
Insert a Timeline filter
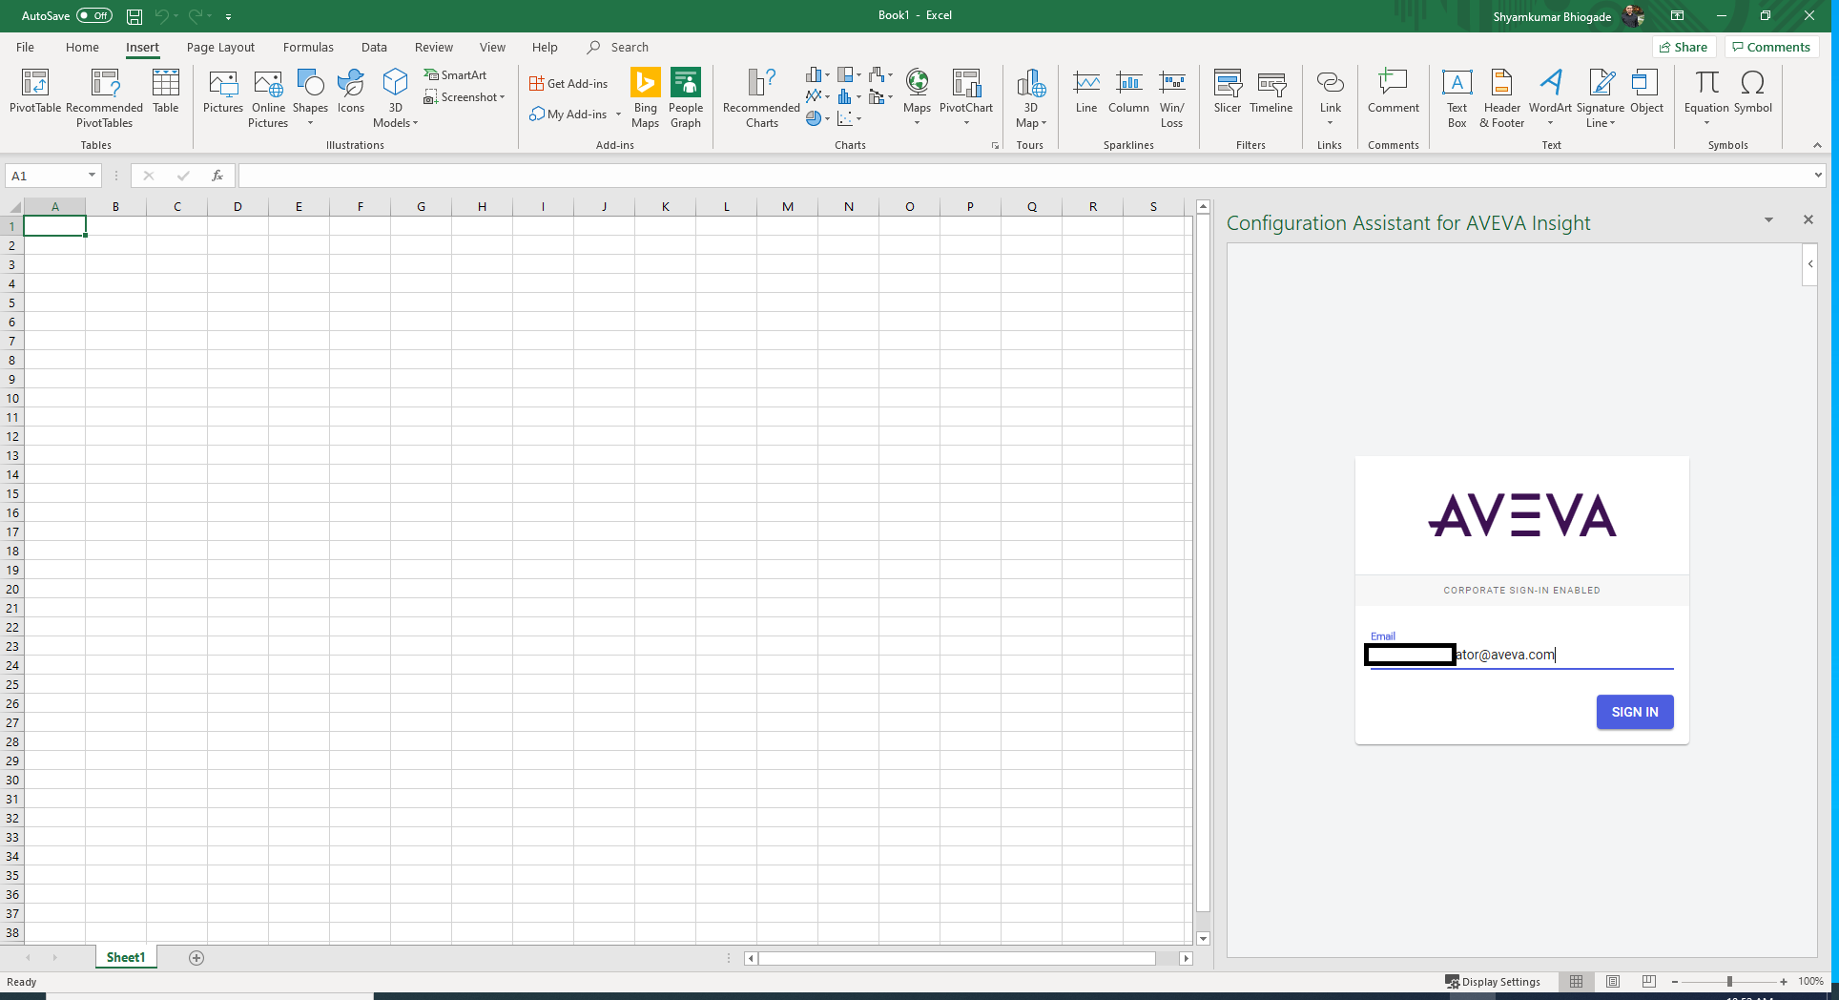click(x=1271, y=91)
